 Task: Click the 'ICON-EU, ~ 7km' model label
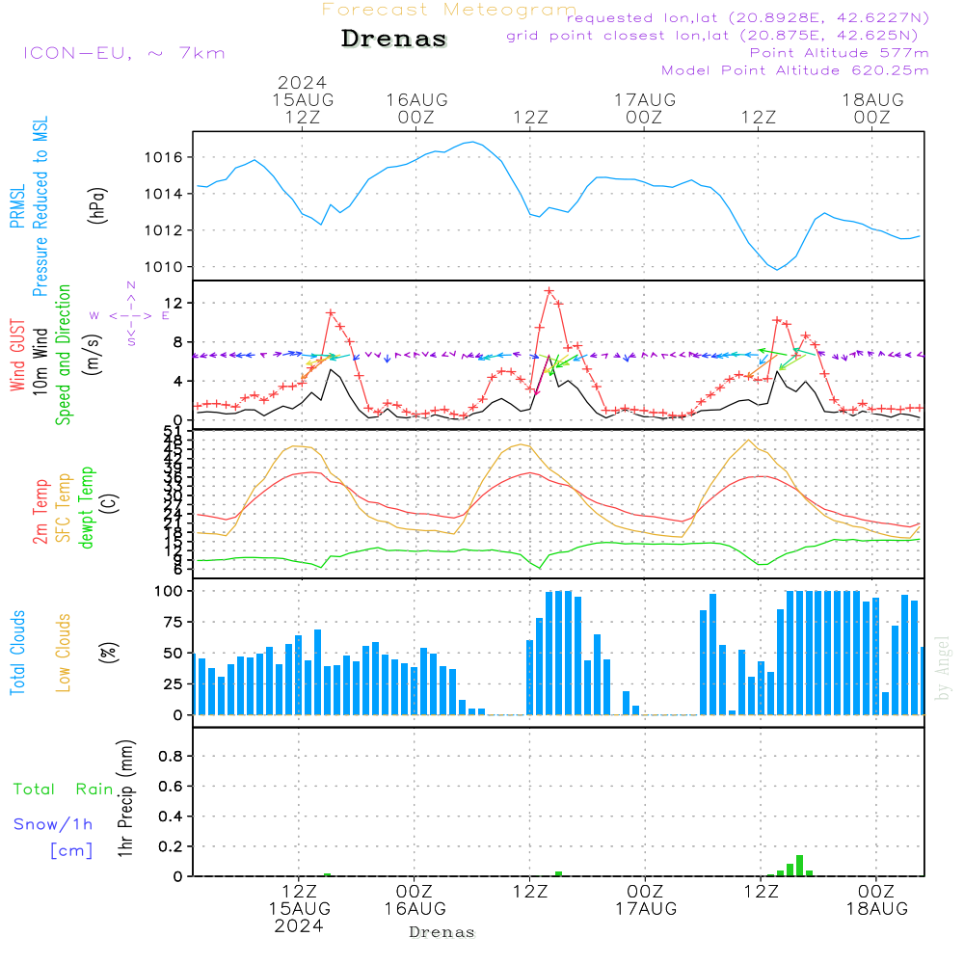[x=124, y=53]
